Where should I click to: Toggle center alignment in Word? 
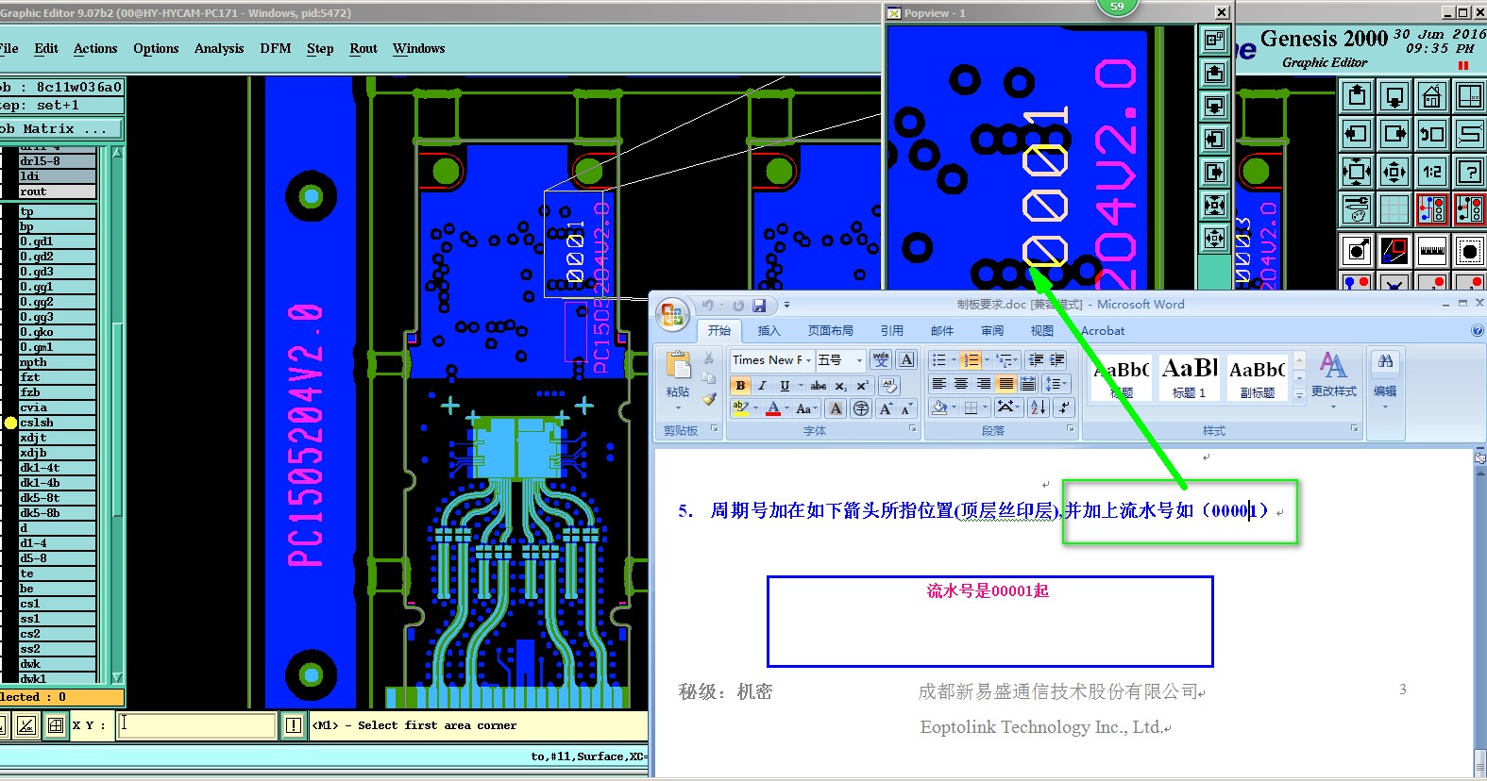click(x=961, y=384)
